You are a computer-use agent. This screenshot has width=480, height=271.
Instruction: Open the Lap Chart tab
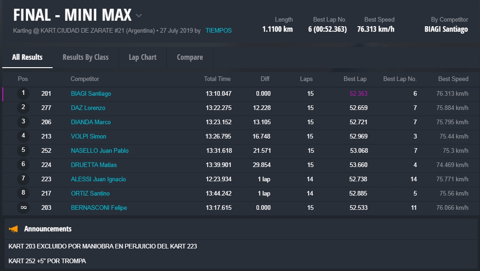142,58
